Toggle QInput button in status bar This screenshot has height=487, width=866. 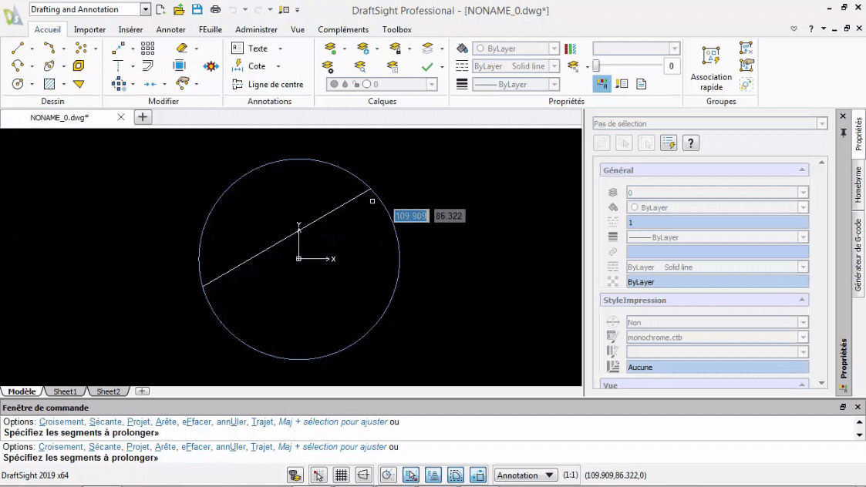coord(456,475)
